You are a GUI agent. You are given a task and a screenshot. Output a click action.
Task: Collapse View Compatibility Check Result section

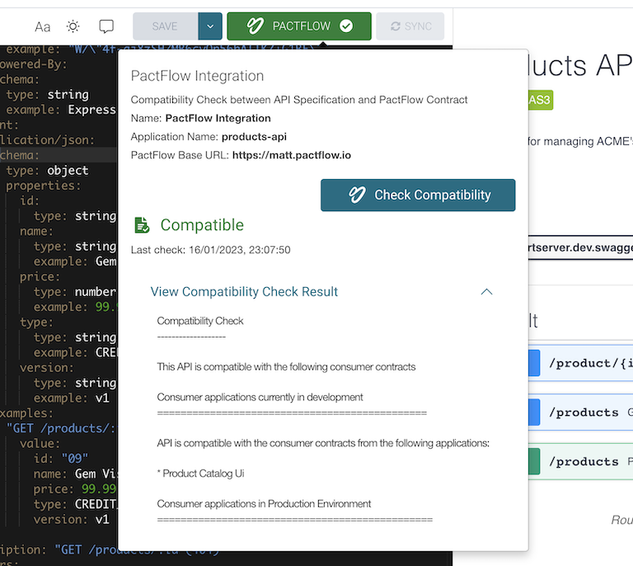pos(244,291)
